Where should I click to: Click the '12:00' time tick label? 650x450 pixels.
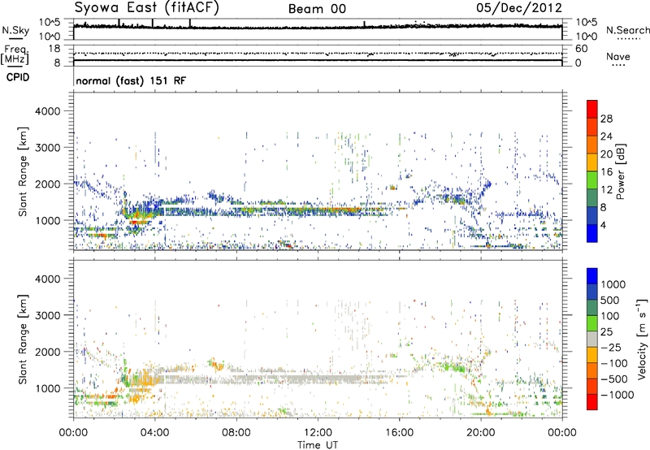[x=318, y=433]
